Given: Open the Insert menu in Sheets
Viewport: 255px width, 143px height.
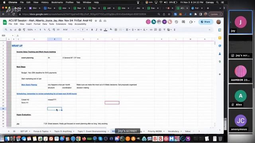Looking at the screenshot, I should pyautogui.click(x=29, y=24).
